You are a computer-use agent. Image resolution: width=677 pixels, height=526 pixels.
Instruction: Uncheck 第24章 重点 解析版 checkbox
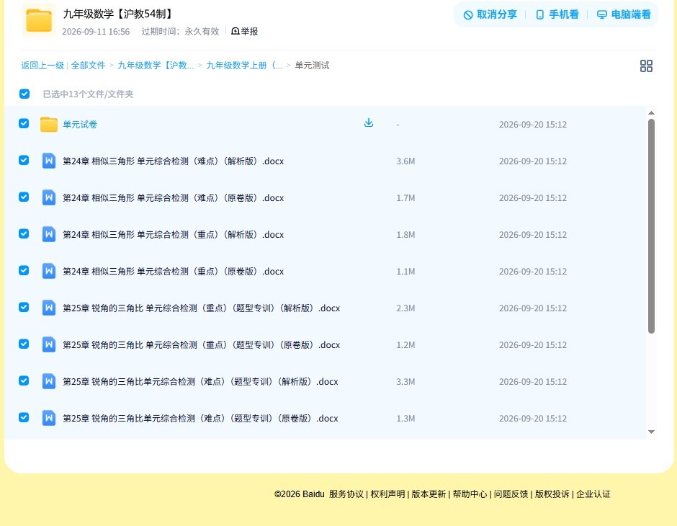pos(24,233)
